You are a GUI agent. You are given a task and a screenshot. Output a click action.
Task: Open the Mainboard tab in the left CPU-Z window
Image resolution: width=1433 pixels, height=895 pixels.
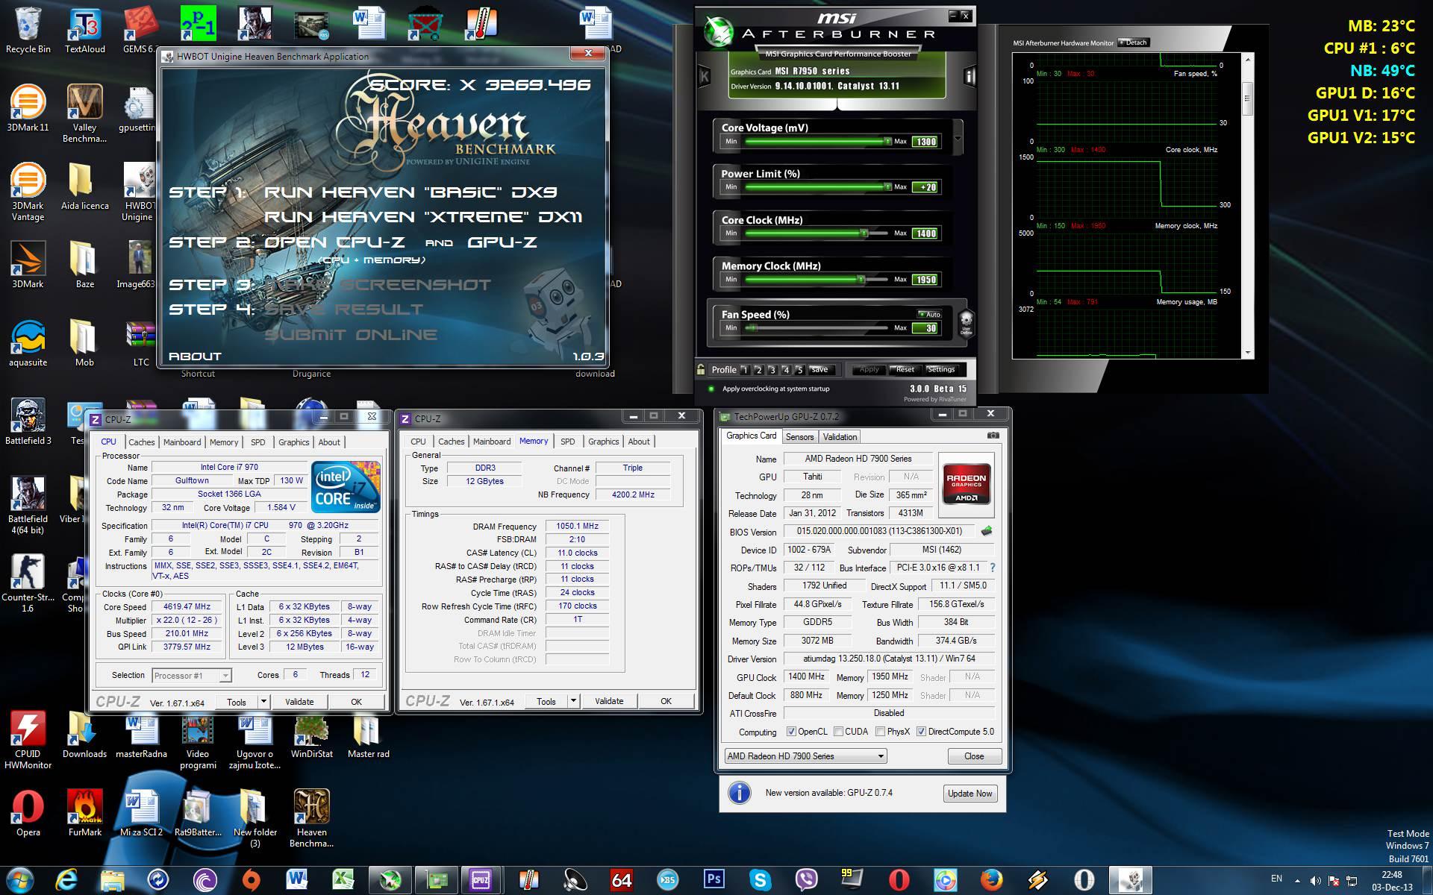[182, 442]
